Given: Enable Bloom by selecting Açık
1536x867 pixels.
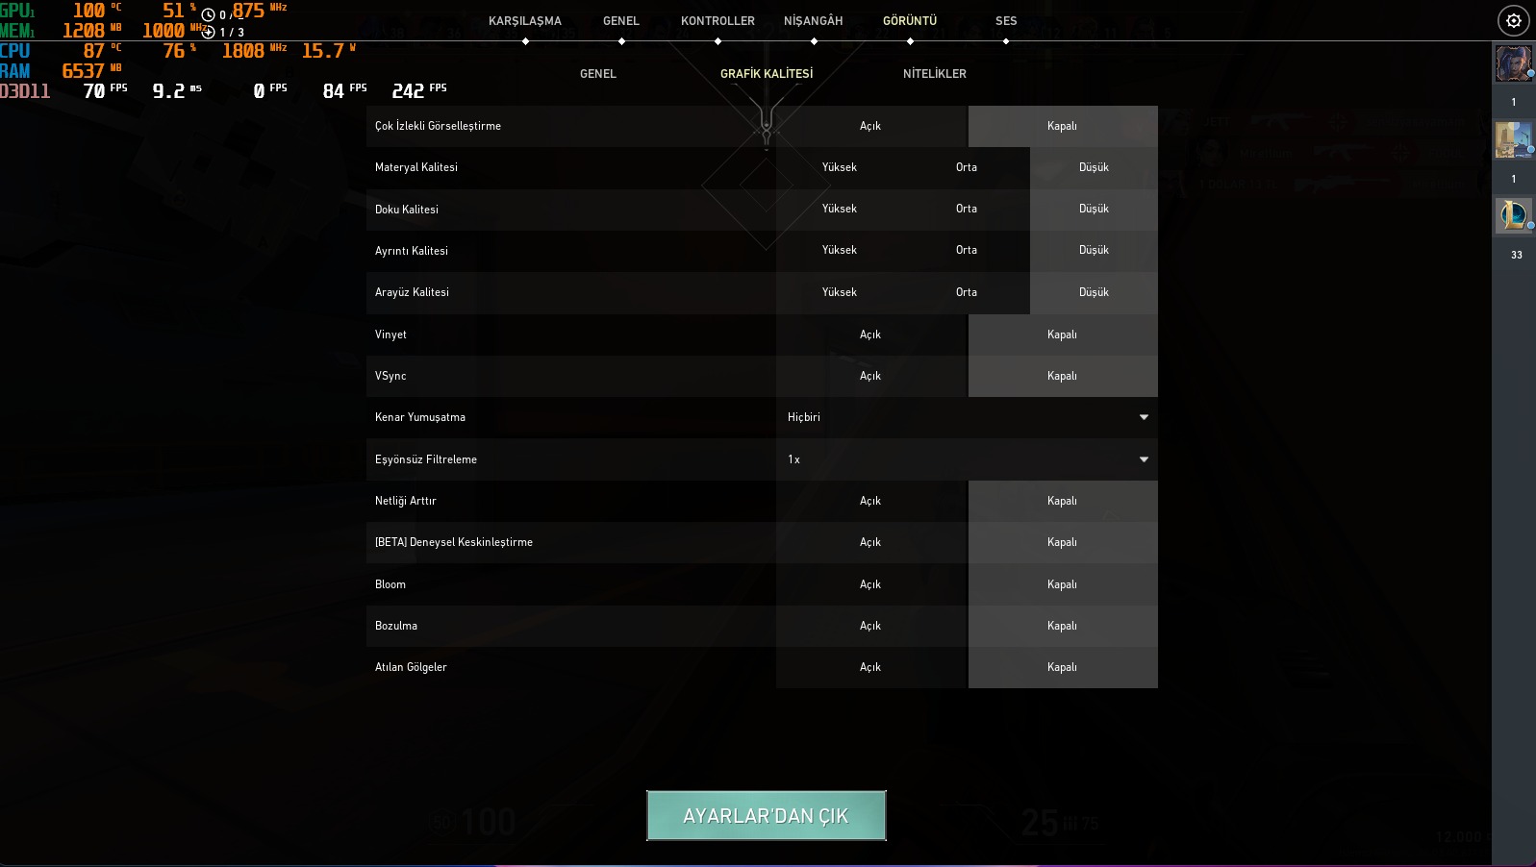Looking at the screenshot, I should pyautogui.click(x=870, y=584).
